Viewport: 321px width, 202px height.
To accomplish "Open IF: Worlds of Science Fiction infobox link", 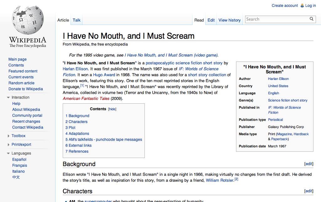I will [284, 110].
